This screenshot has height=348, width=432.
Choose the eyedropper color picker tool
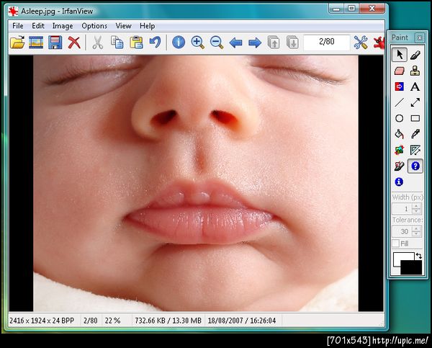pos(415,134)
